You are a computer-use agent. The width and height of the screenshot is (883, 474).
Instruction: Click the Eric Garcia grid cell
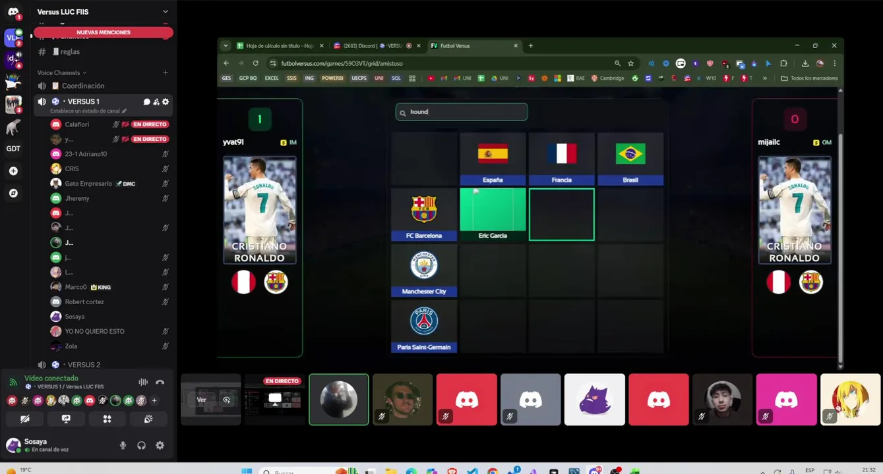(493, 215)
